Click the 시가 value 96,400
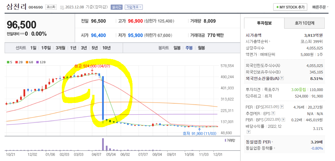 click(99, 35)
